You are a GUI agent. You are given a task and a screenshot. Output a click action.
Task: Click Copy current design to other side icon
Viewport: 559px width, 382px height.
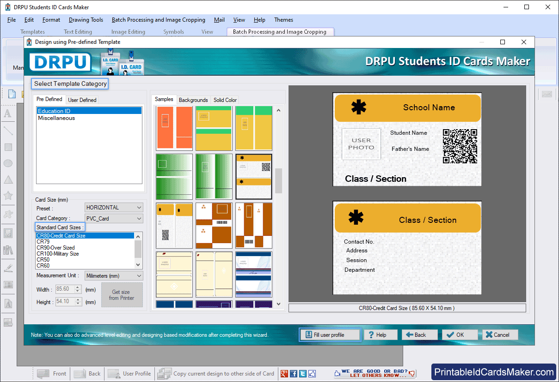(164, 374)
